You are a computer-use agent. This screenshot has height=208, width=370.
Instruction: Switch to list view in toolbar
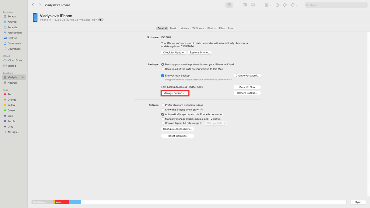[x=237, y=5]
